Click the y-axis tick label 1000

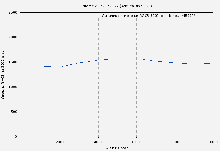(15, 87)
